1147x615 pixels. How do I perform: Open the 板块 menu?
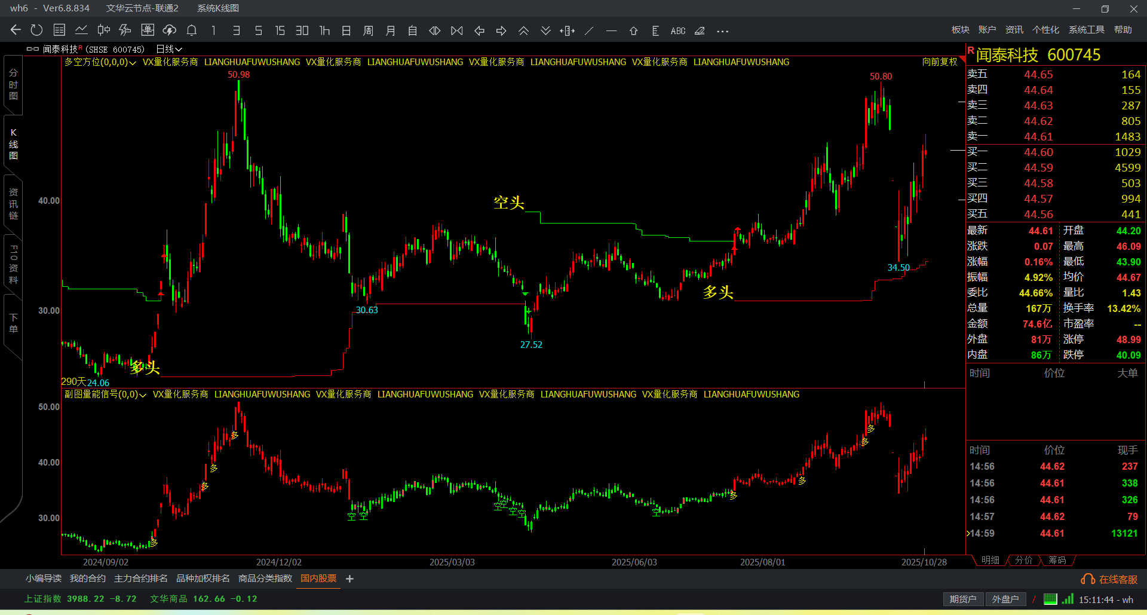tap(960, 30)
